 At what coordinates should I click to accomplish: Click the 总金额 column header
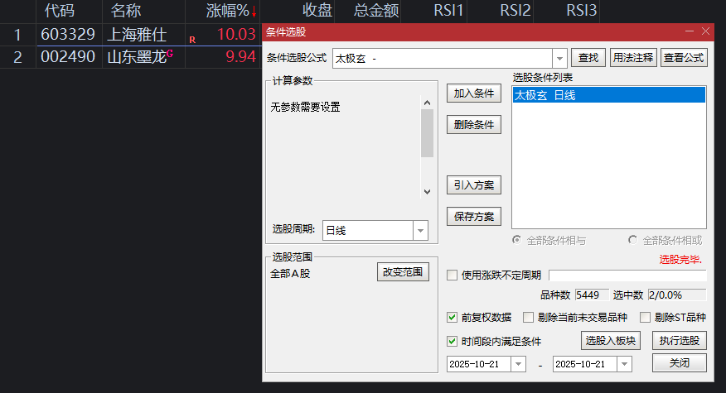click(x=376, y=11)
